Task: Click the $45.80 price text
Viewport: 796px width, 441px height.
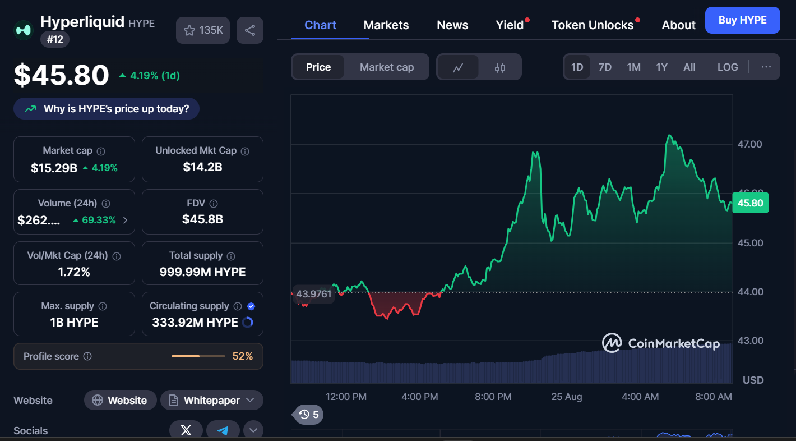Action: pos(62,75)
